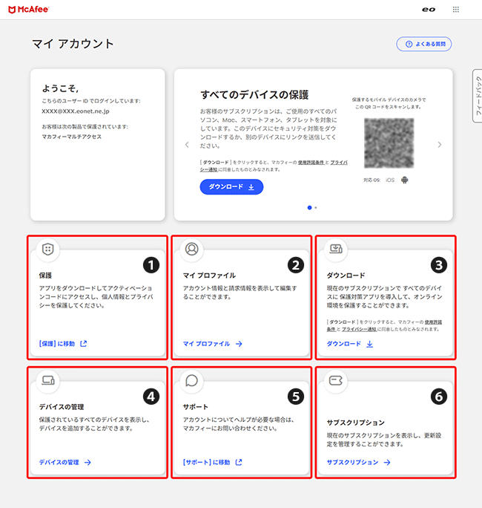This screenshot has height=508, width=482.
Task: Click the ようこそ, greeting text
Action: (x=60, y=88)
